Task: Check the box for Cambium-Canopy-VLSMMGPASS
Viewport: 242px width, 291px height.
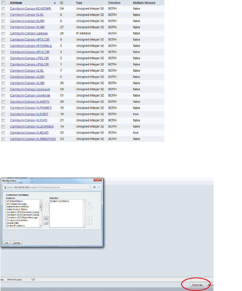Action: [x=3, y=139]
